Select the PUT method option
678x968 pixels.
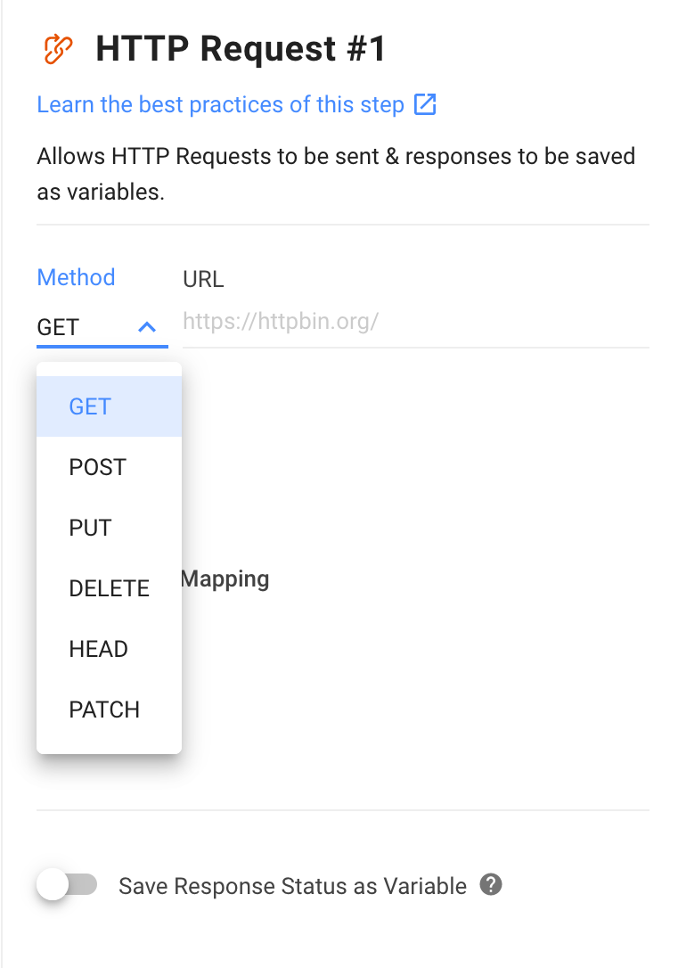(x=91, y=528)
